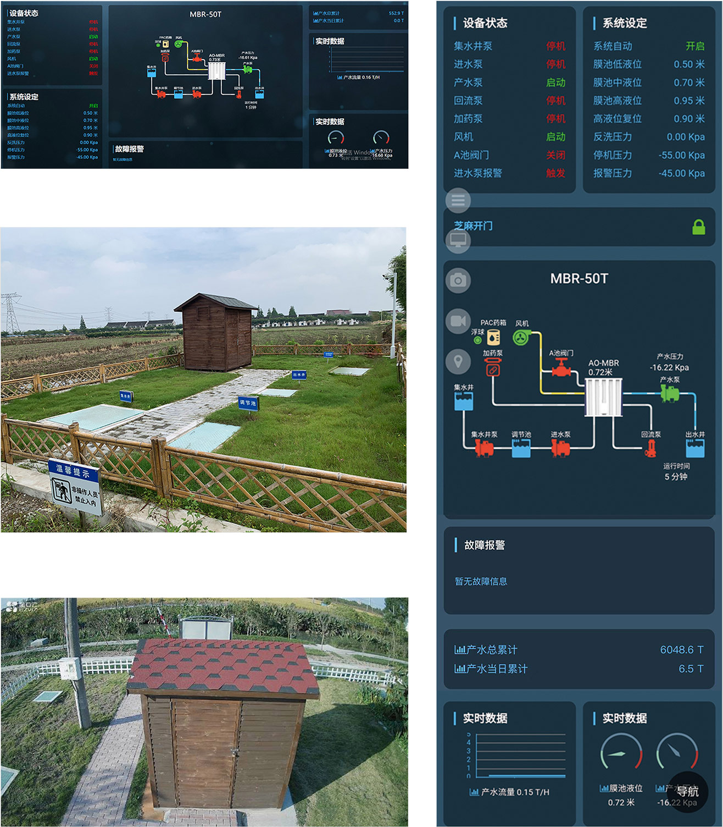
Task: Click the red A池阀门 valve icon in mobile diagram
Action: [561, 367]
